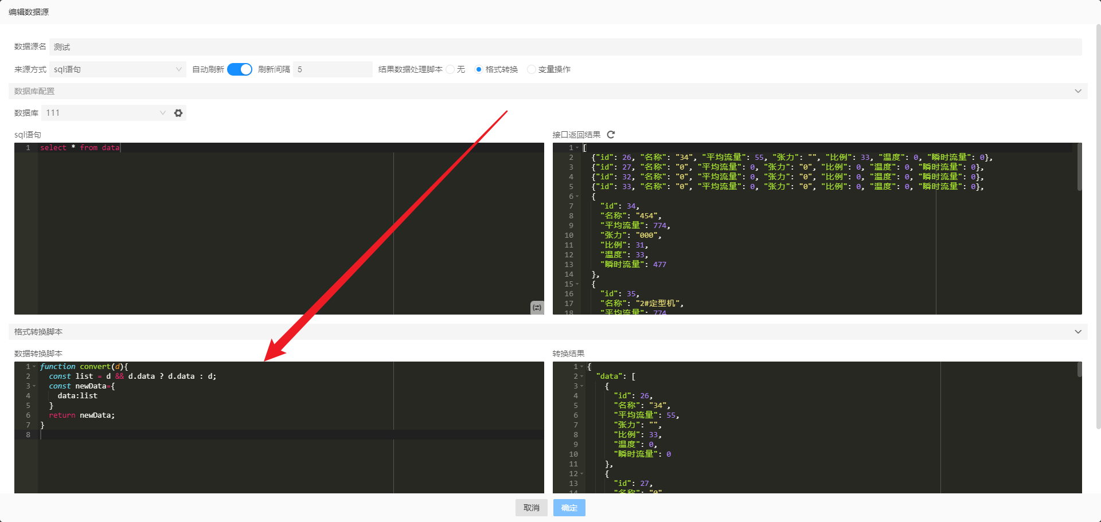Select the 格式转换 radio option
The height and width of the screenshot is (522, 1101).
point(479,69)
